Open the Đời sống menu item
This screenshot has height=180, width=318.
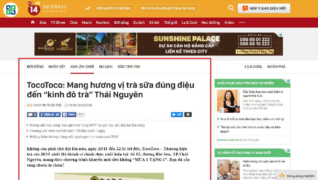pyautogui.click(x=121, y=22)
